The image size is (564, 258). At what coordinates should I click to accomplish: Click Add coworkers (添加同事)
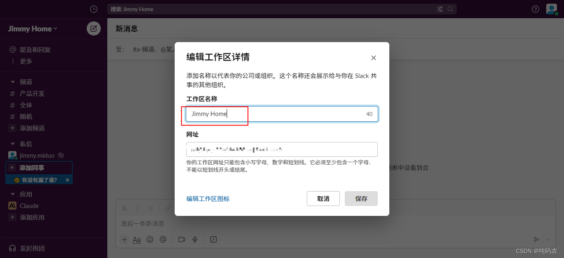point(39,168)
